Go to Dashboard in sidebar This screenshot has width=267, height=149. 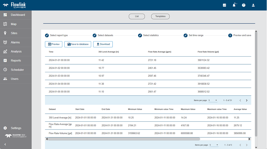tap(18, 15)
